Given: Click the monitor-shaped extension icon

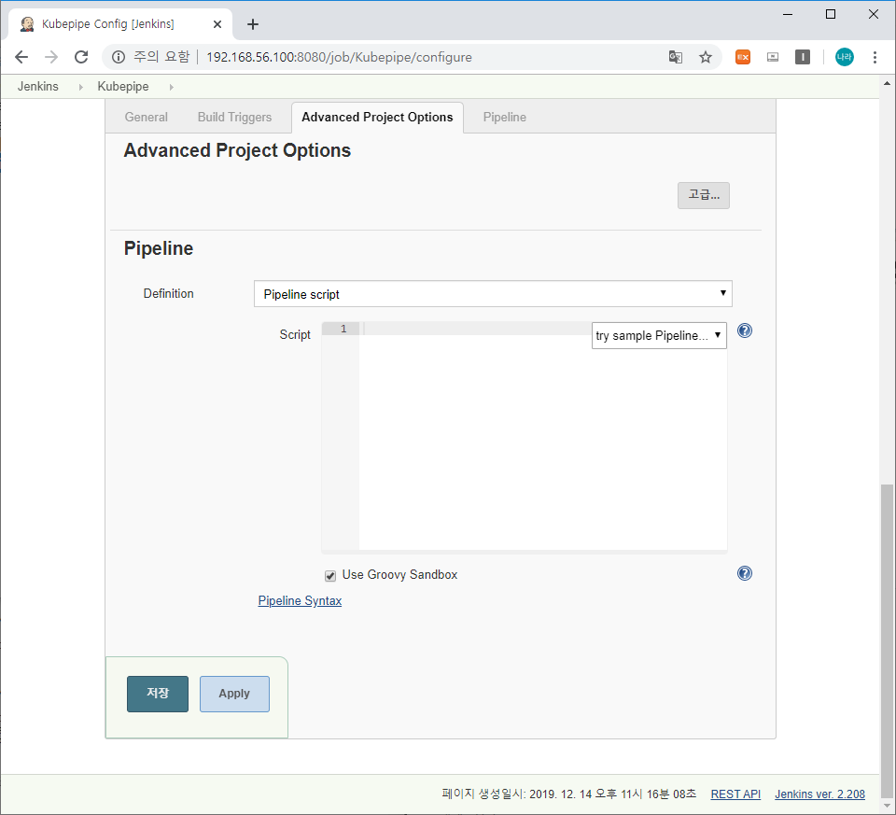Looking at the screenshot, I should click(x=773, y=57).
